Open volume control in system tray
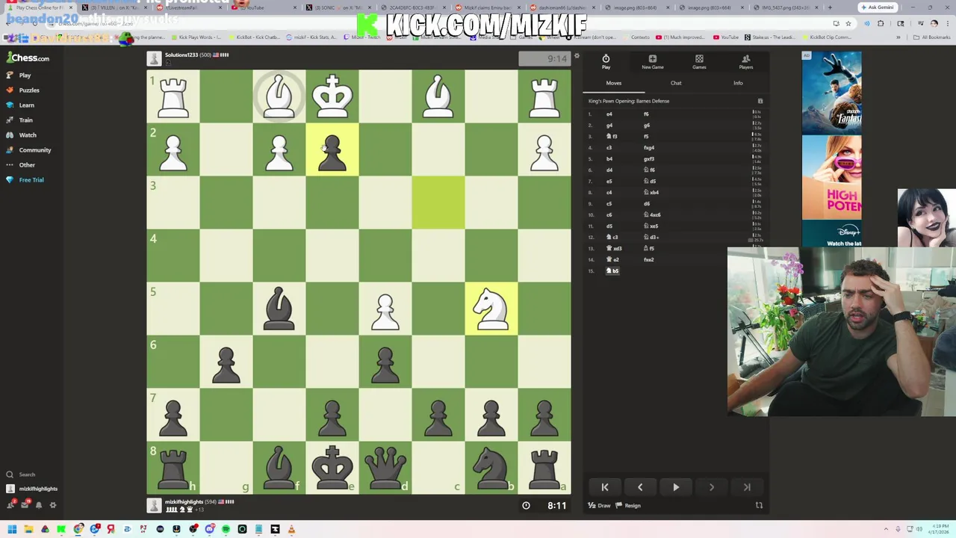This screenshot has width=956, height=538. click(920, 530)
